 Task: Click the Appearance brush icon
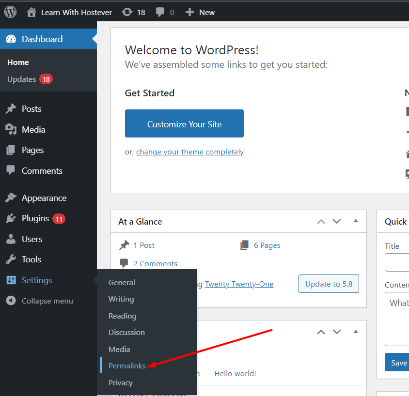pos(11,198)
